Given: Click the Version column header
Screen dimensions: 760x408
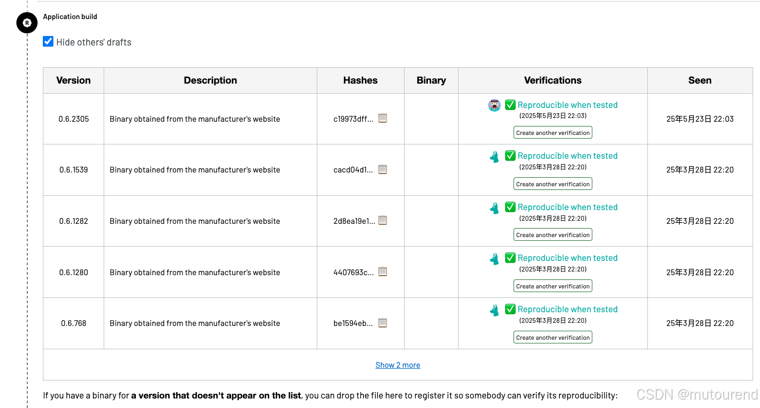Looking at the screenshot, I should (x=74, y=80).
